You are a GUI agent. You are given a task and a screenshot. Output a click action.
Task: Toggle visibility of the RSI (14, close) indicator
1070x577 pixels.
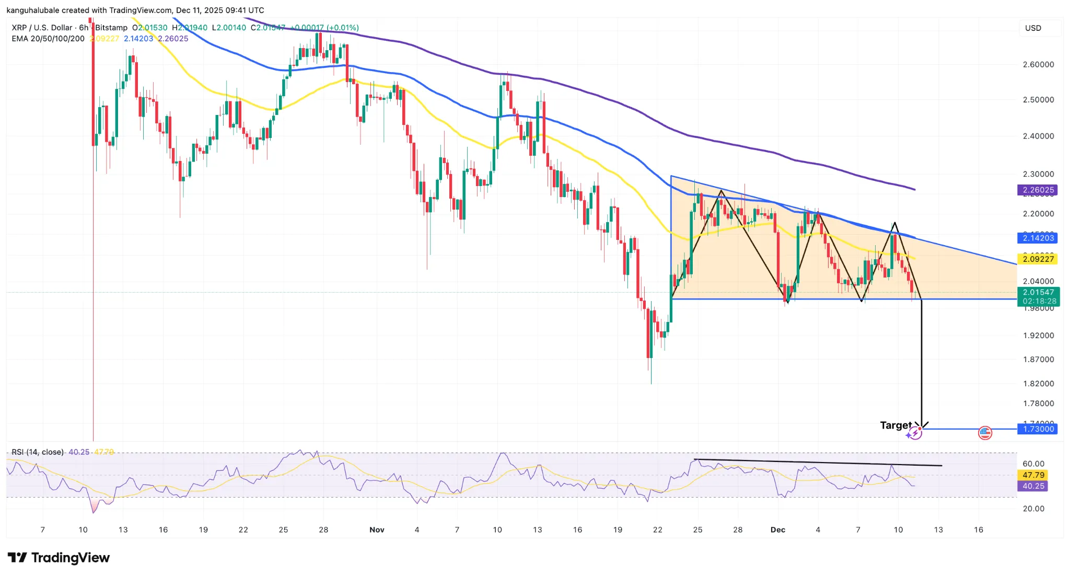point(37,452)
